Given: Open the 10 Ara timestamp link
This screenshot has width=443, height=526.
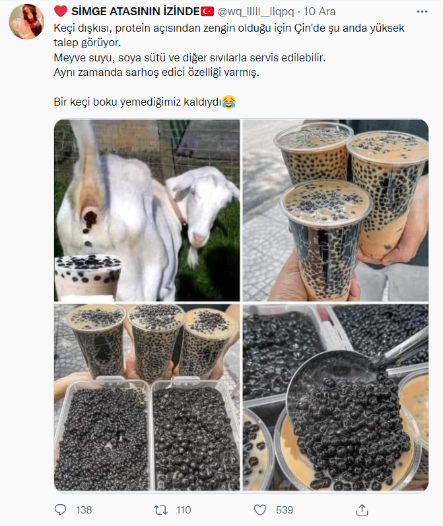Looking at the screenshot, I should coord(320,11).
